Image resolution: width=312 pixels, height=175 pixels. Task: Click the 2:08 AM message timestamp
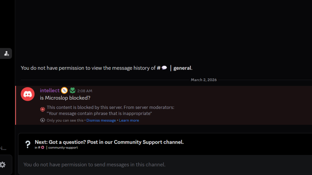click(x=85, y=91)
